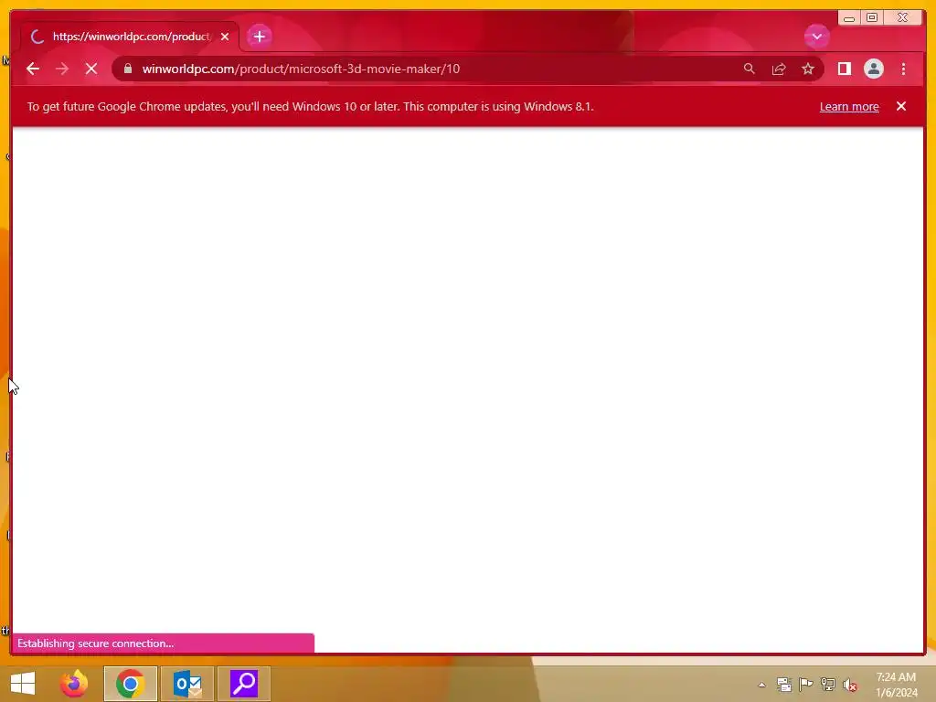View site information via the lock icon
The height and width of the screenshot is (702, 936).
point(127,69)
